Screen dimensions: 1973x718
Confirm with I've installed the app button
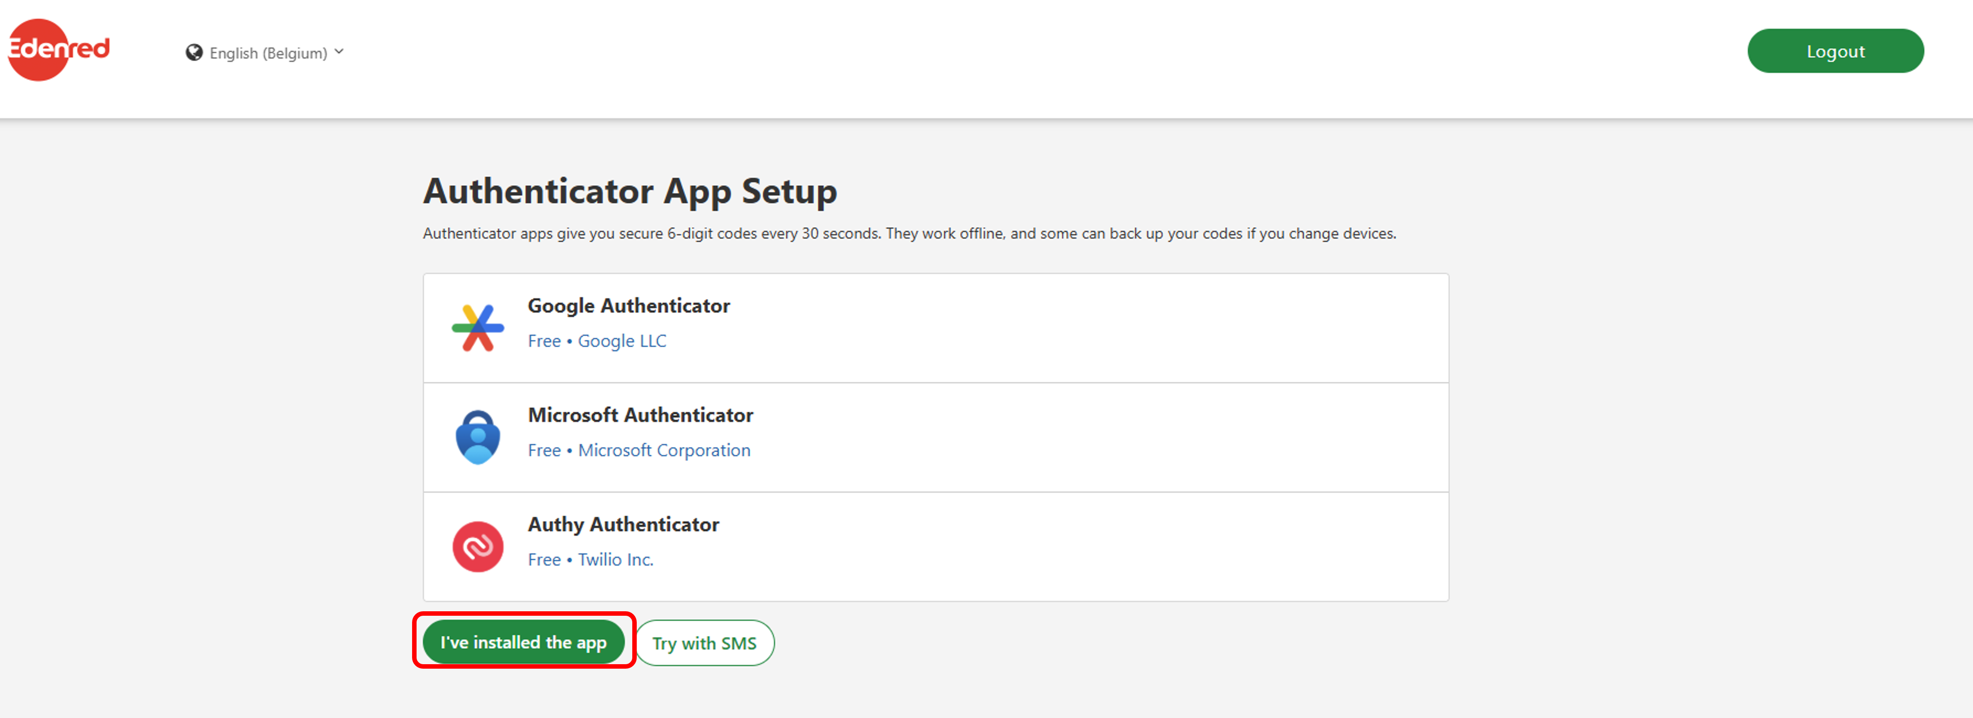click(x=524, y=642)
